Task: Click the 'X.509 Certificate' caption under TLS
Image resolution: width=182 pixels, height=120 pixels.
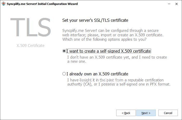Action: (30, 46)
